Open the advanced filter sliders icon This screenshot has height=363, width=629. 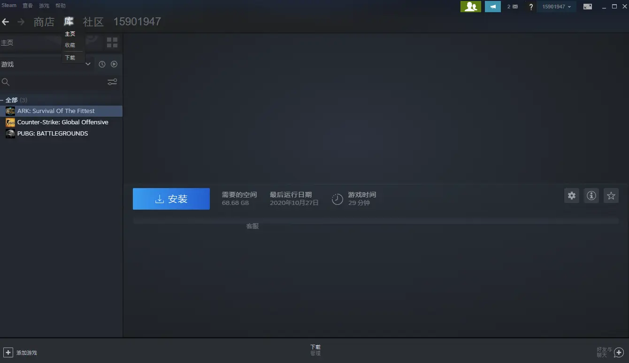[112, 82]
